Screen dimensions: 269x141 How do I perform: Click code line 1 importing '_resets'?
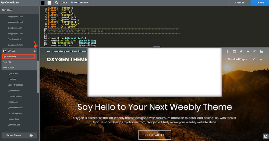tap(61, 8)
